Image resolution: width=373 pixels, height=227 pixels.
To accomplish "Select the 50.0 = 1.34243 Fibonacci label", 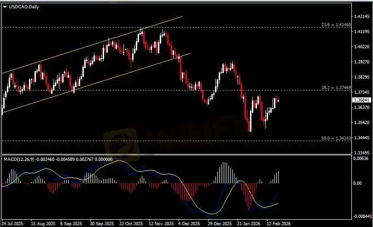I will point(336,138).
